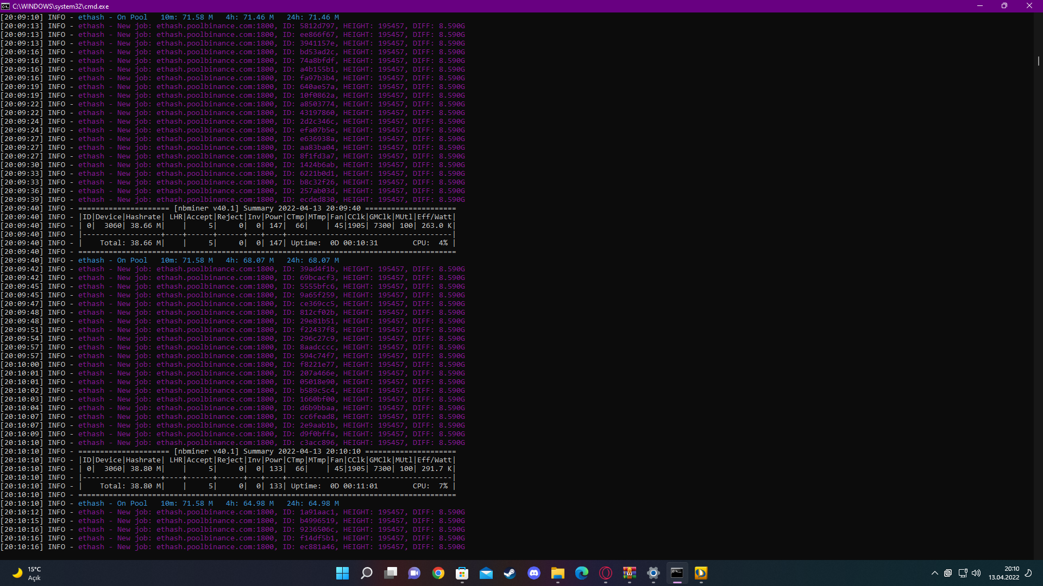Launch Google Chrome from the taskbar
1043x586 pixels.
[438, 573]
